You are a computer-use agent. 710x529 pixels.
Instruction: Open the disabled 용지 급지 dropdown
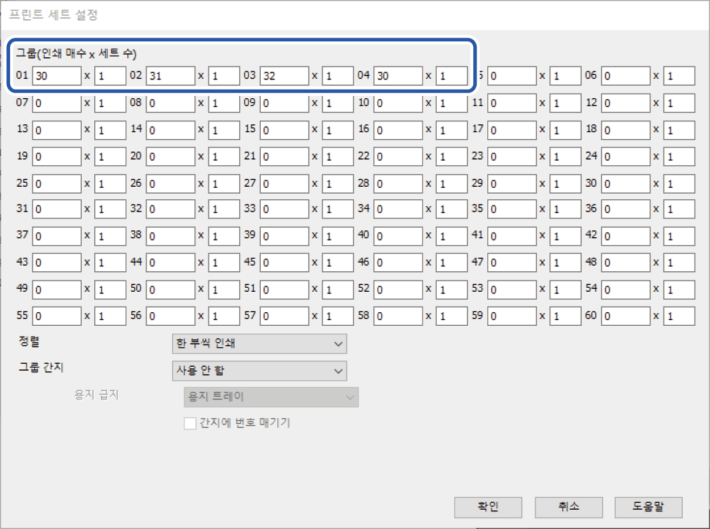coord(271,397)
